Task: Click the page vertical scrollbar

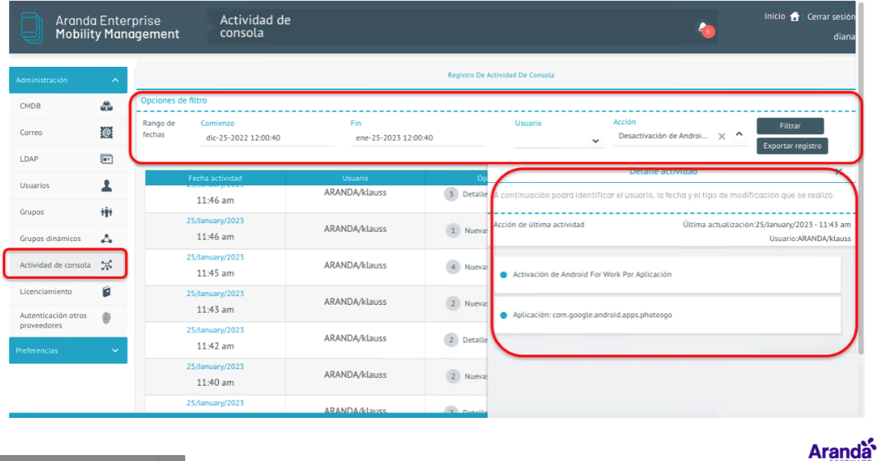Action: [861, 178]
